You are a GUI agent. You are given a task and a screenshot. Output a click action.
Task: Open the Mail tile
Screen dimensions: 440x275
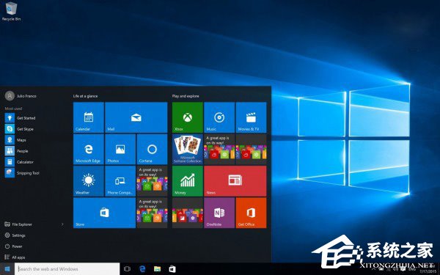136,117
